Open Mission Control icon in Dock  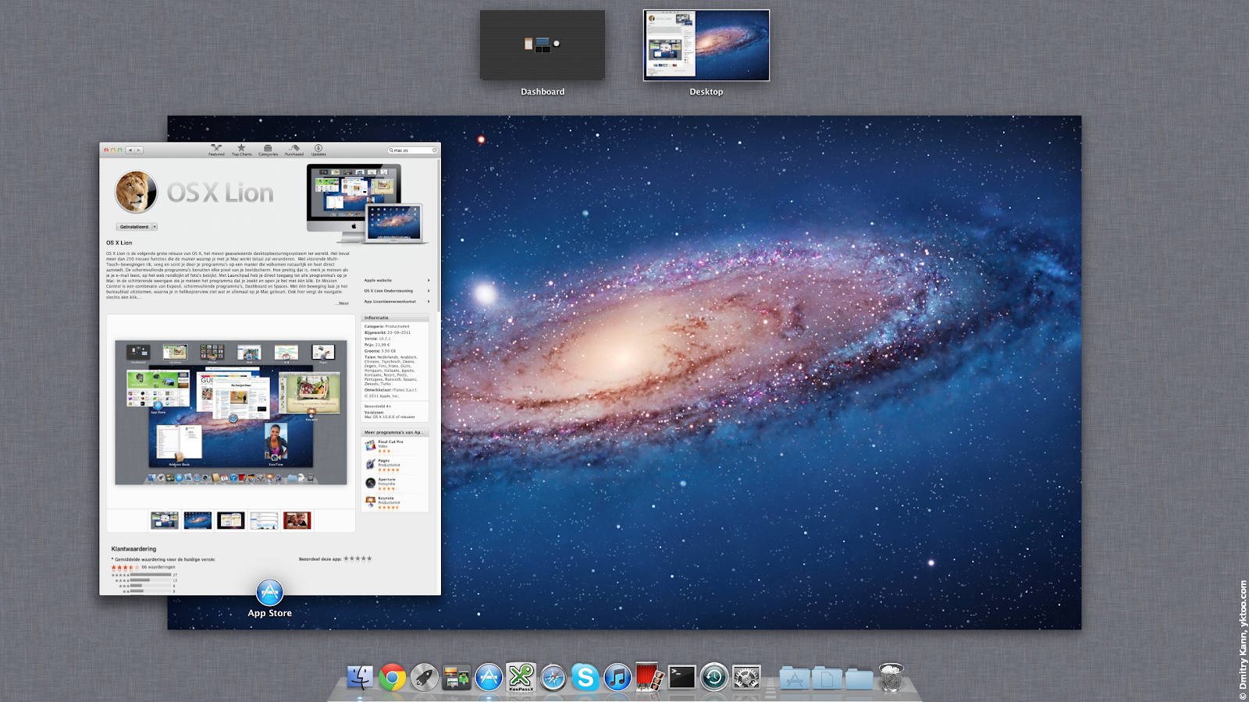point(457,677)
